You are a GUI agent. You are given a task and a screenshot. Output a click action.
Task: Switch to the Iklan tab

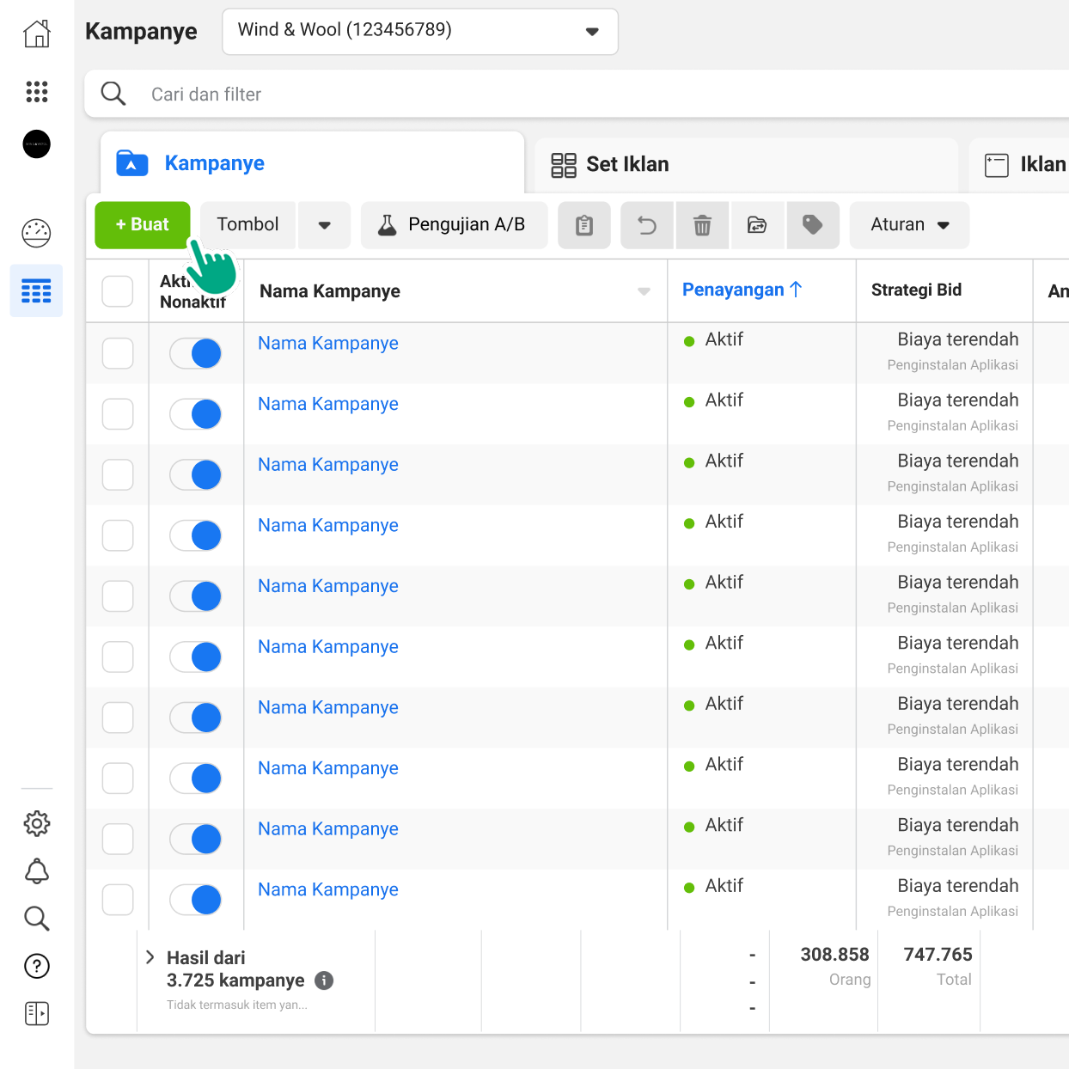pos(1019,165)
